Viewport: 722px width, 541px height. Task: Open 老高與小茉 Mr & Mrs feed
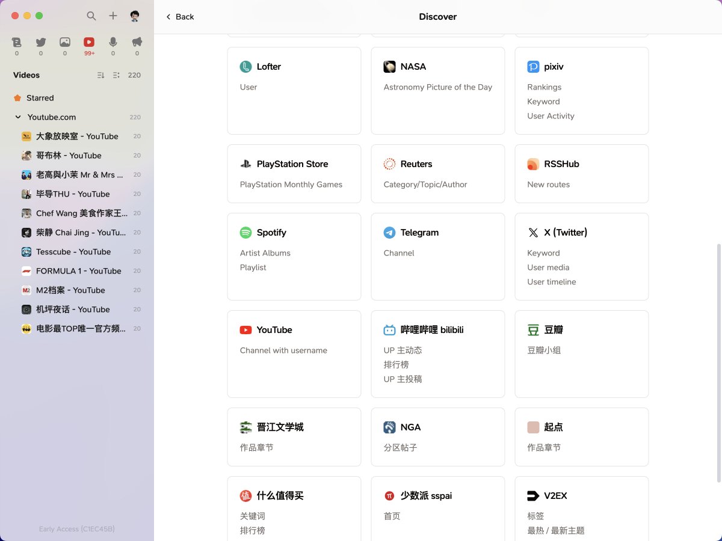click(77, 175)
